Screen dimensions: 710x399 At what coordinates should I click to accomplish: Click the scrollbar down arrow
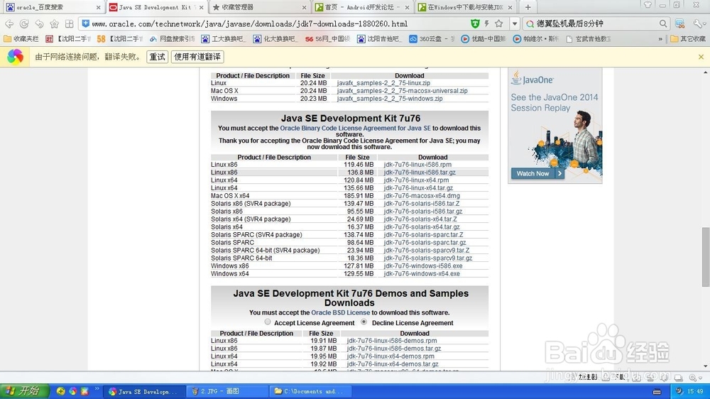point(706,366)
